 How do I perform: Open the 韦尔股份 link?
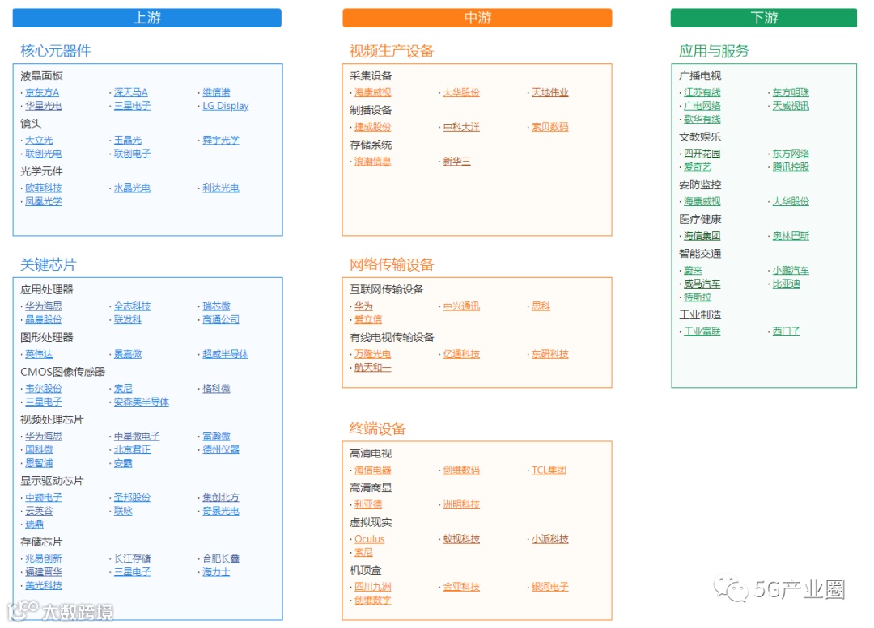point(44,389)
